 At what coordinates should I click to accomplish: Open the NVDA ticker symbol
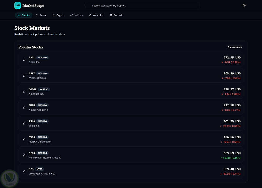click(32, 137)
